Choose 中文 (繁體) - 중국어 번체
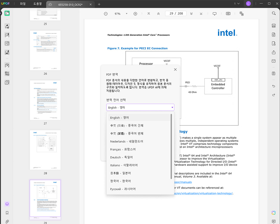This screenshot has width=280, height=224. pyautogui.click(x=139, y=133)
